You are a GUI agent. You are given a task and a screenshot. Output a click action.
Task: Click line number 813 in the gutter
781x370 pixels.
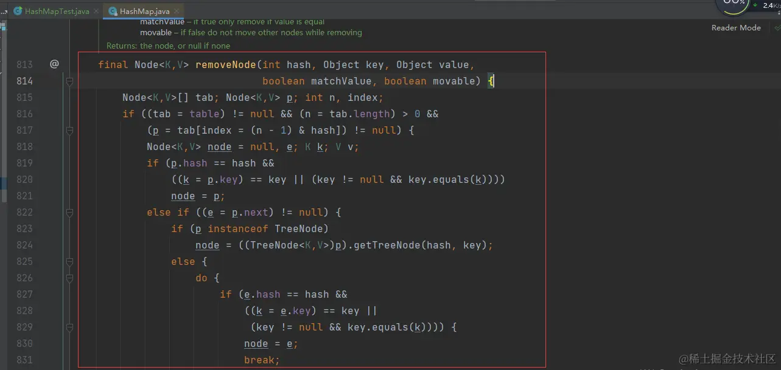(25, 64)
